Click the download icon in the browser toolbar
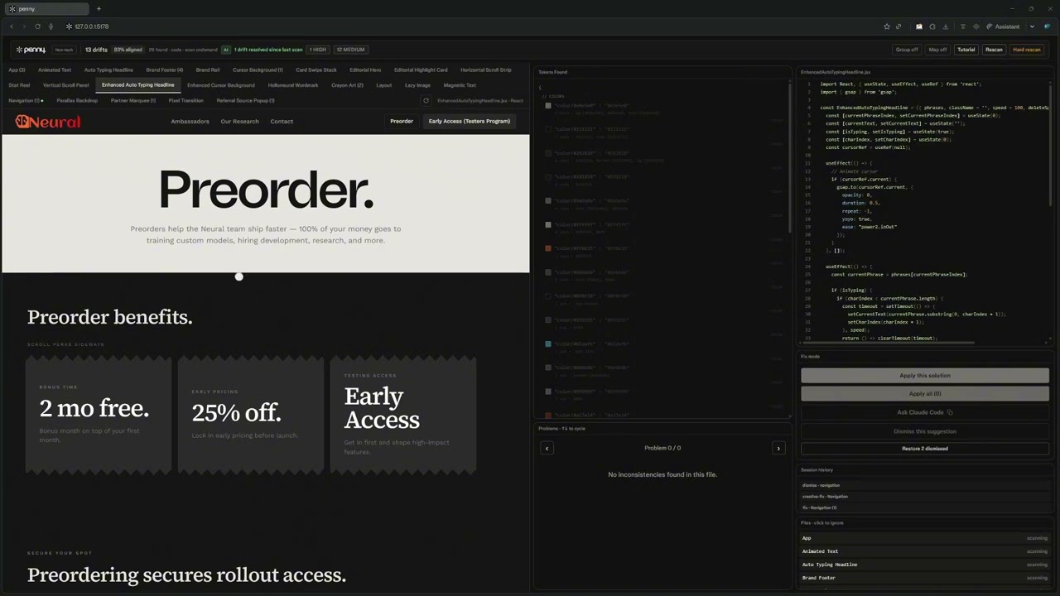1060x596 pixels. 946,26
